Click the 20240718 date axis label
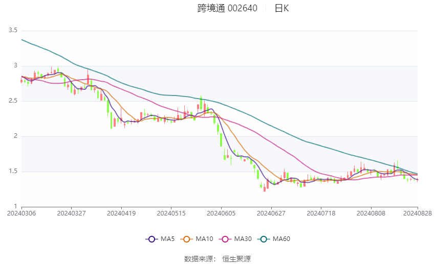The image size is (435, 264). (x=321, y=213)
